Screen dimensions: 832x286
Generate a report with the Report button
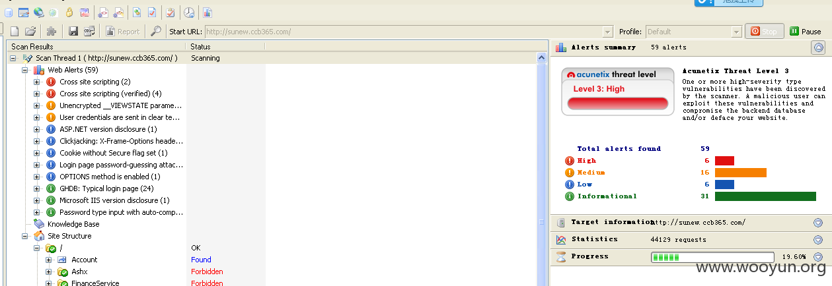click(x=123, y=31)
